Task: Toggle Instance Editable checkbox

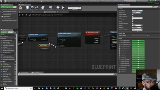Action: coord(133,14)
